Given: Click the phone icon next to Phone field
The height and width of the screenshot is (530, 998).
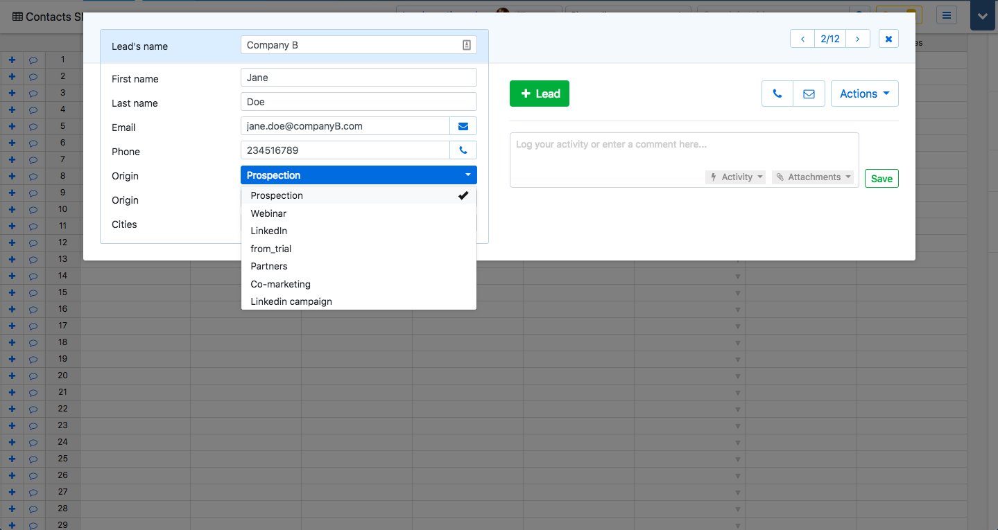Looking at the screenshot, I should [x=463, y=150].
